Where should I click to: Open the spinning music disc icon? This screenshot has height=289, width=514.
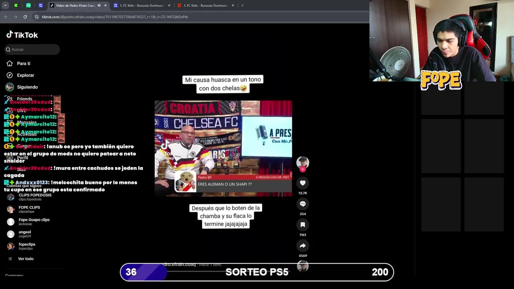303,266
